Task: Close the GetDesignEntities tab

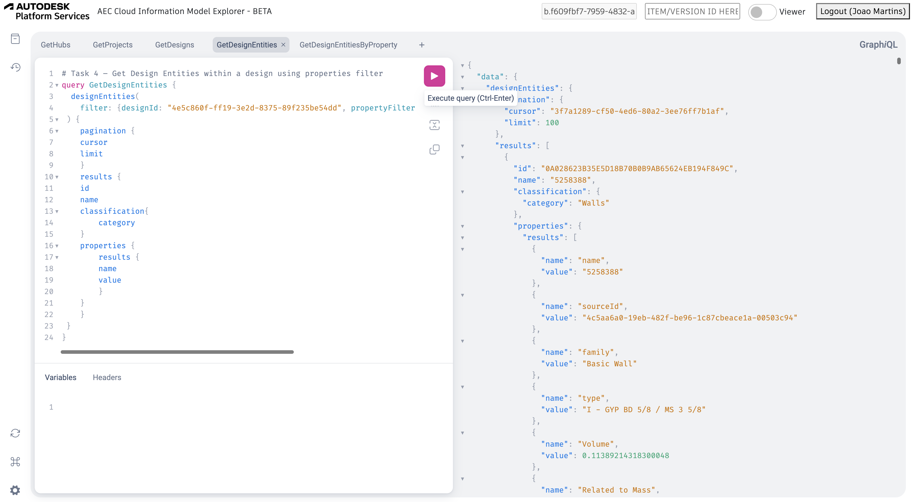Action: (x=283, y=45)
